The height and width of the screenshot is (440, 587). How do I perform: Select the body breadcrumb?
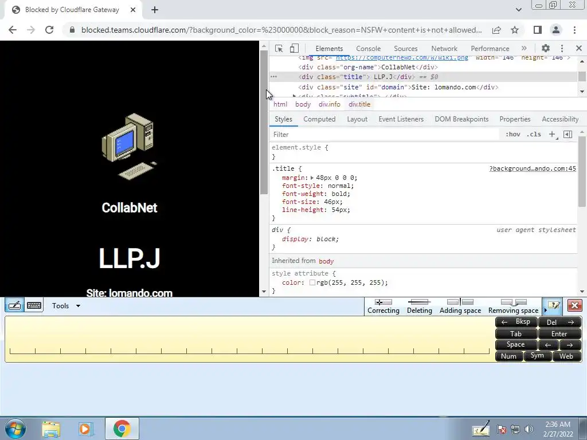pos(303,104)
